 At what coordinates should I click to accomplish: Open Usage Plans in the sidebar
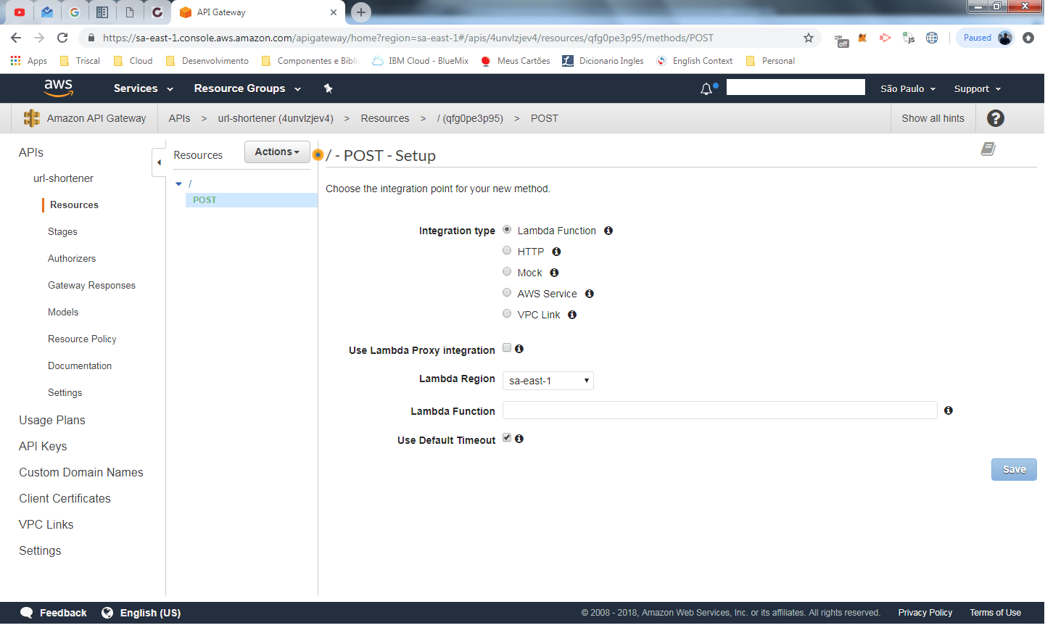52,420
